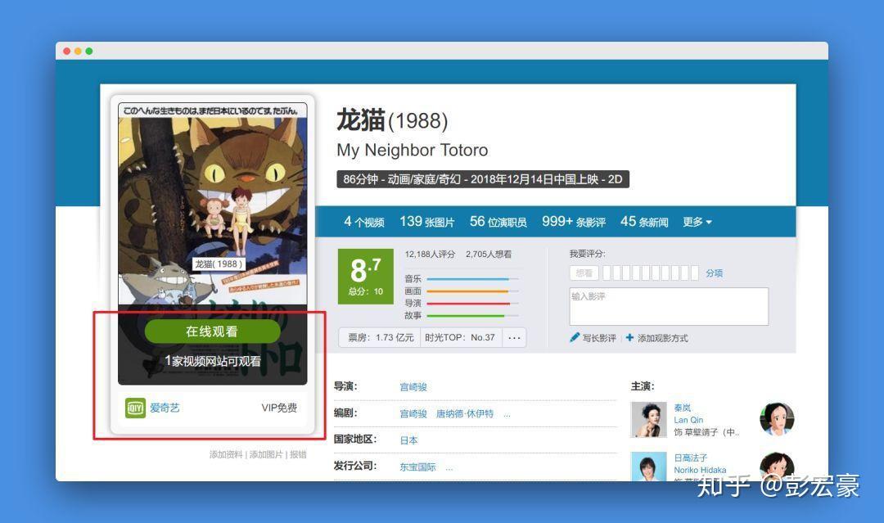Close the window with the red button

coord(66,52)
